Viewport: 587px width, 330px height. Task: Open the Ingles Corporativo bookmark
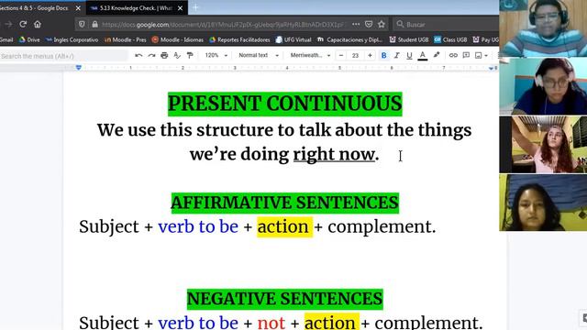[x=72, y=39]
